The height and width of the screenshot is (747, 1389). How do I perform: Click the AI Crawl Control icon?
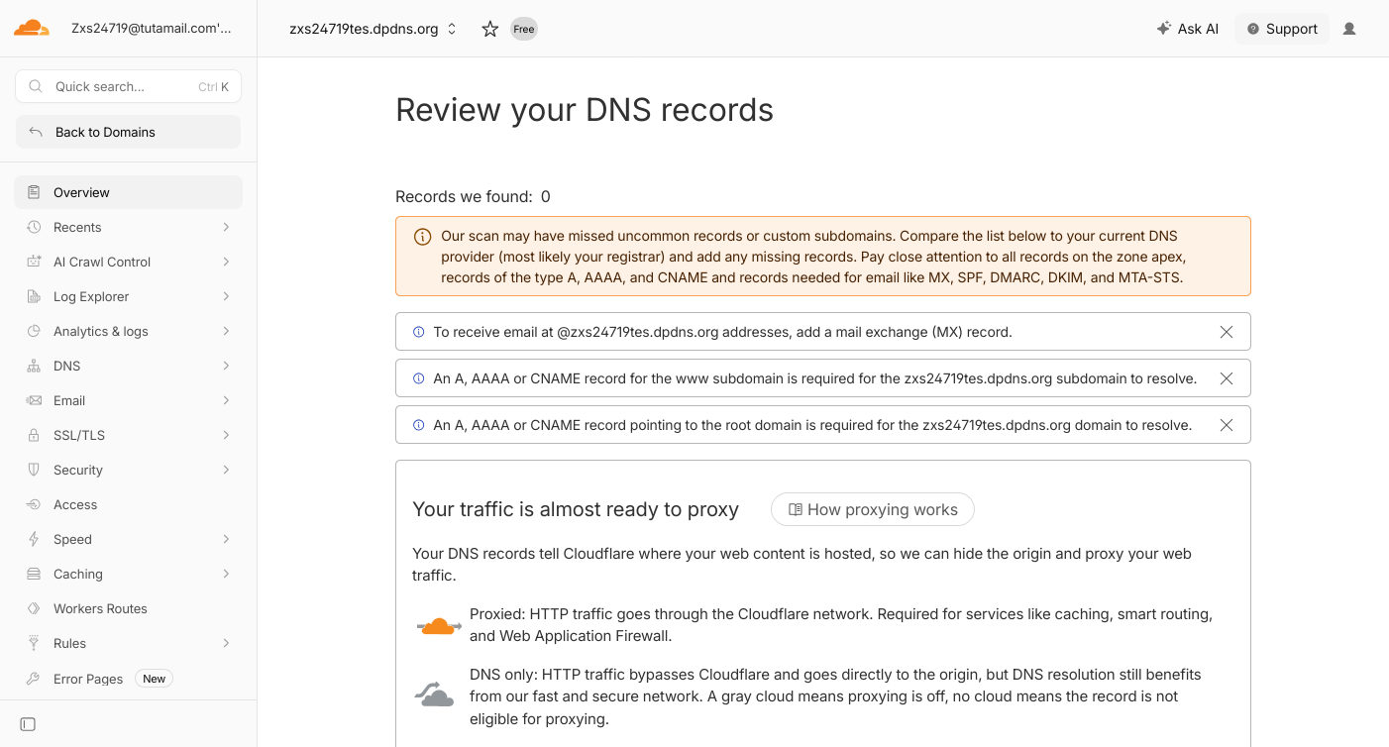(34, 262)
